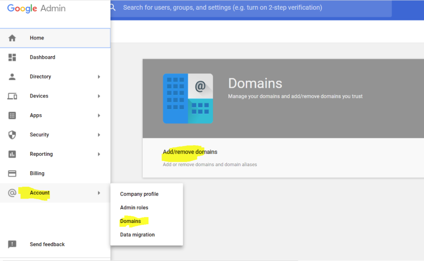424x261 pixels.
Task: Click the Send feedback link
Action: point(47,244)
